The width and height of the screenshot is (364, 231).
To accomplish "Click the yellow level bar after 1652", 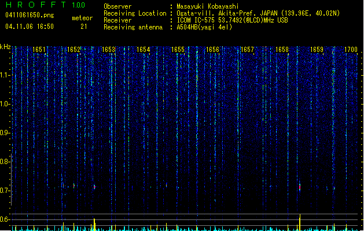I will pos(94,224).
